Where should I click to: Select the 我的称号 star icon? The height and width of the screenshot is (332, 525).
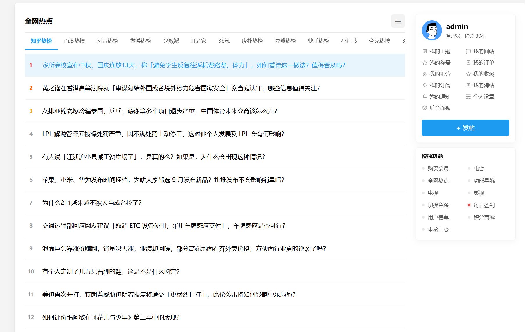[x=425, y=63]
